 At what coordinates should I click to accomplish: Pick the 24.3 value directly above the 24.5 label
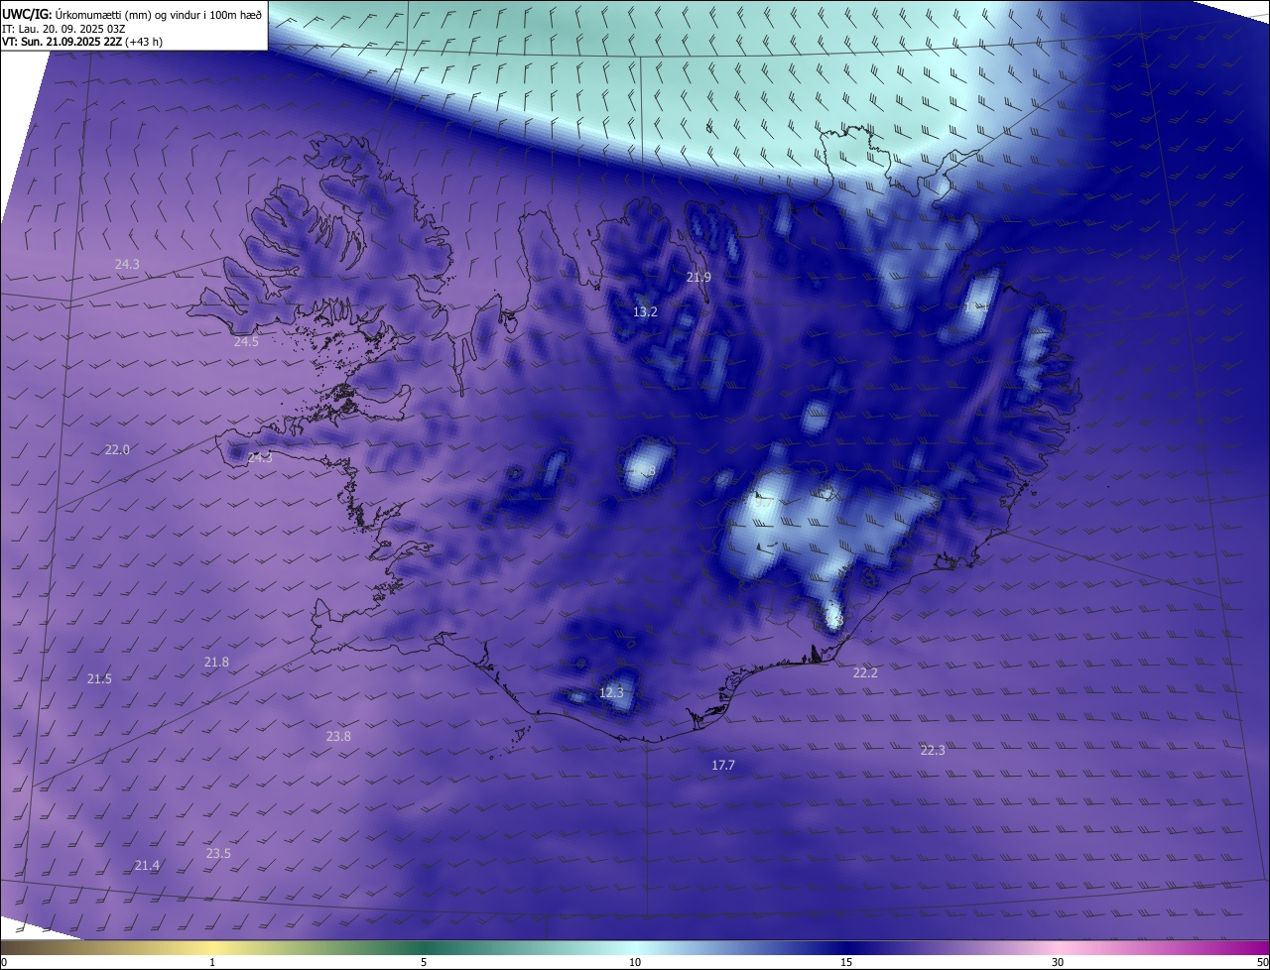click(127, 264)
